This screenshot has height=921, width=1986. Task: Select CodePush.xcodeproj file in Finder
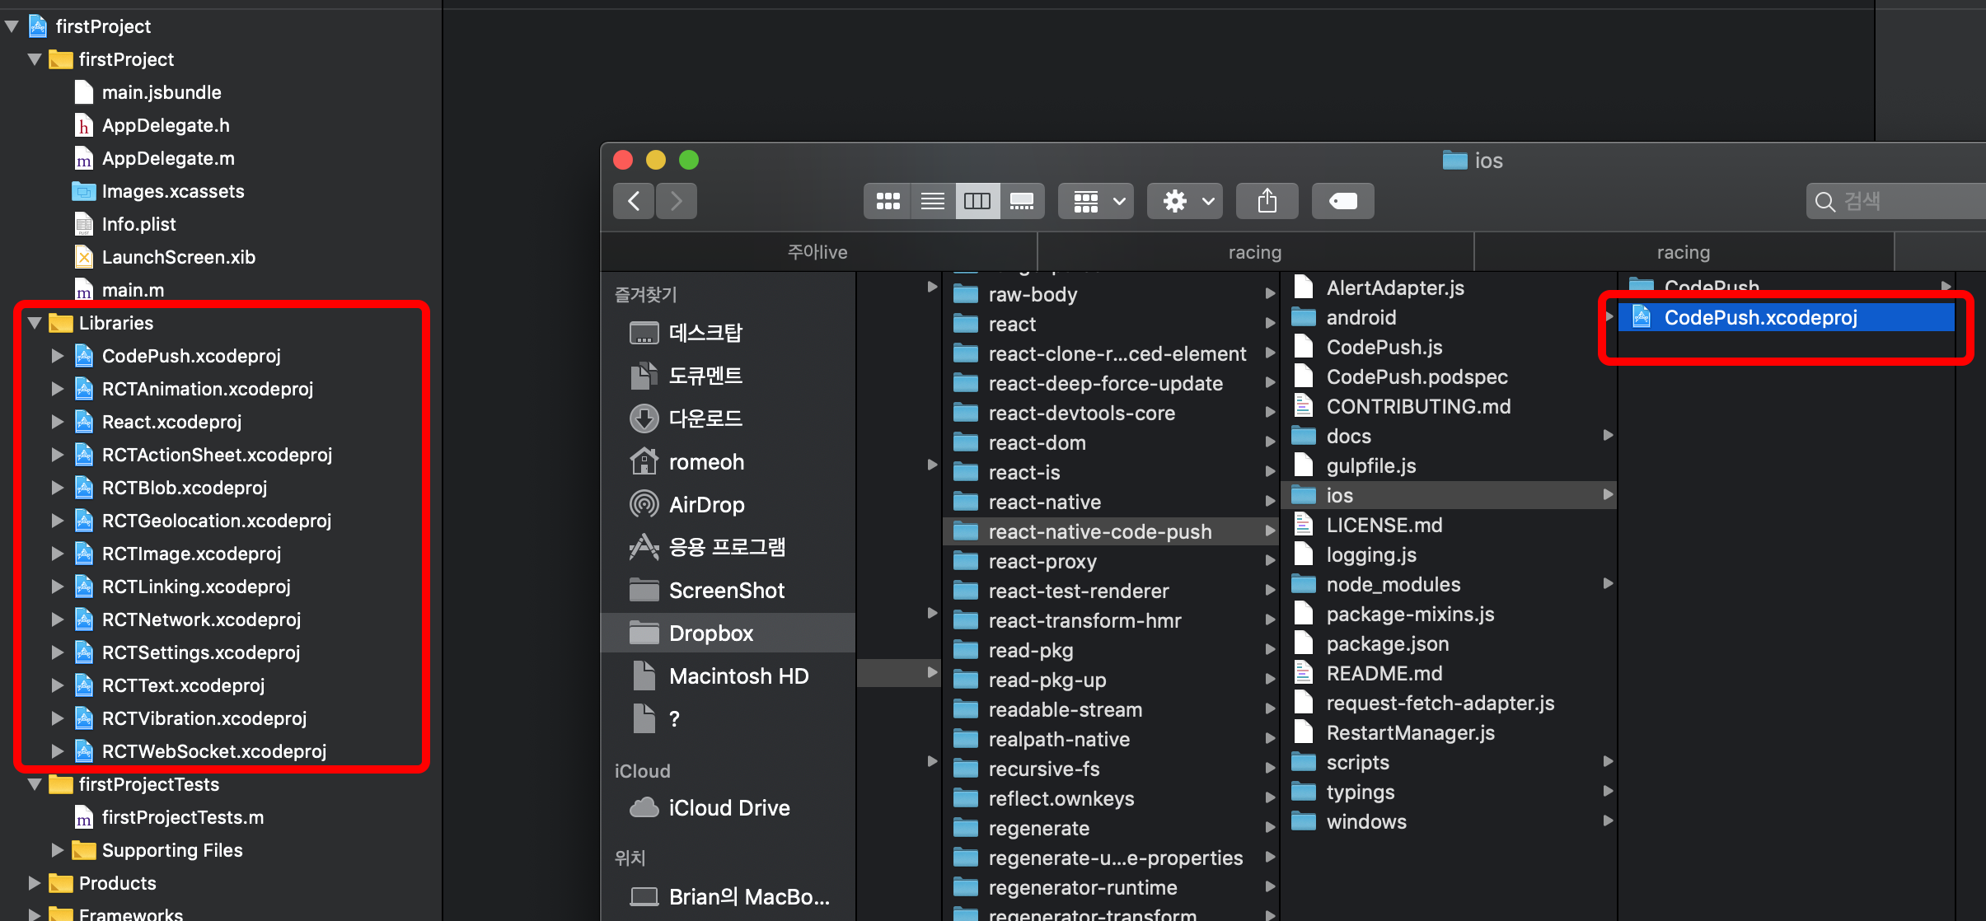1760,317
